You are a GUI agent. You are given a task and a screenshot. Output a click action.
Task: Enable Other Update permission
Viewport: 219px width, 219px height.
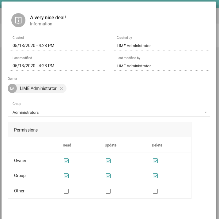point(108,191)
